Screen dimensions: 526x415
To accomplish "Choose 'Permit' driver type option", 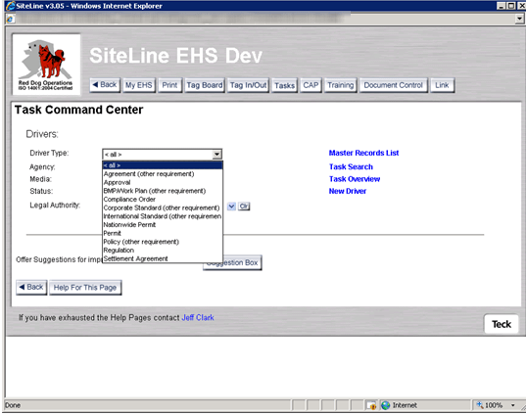I will click(163, 233).
